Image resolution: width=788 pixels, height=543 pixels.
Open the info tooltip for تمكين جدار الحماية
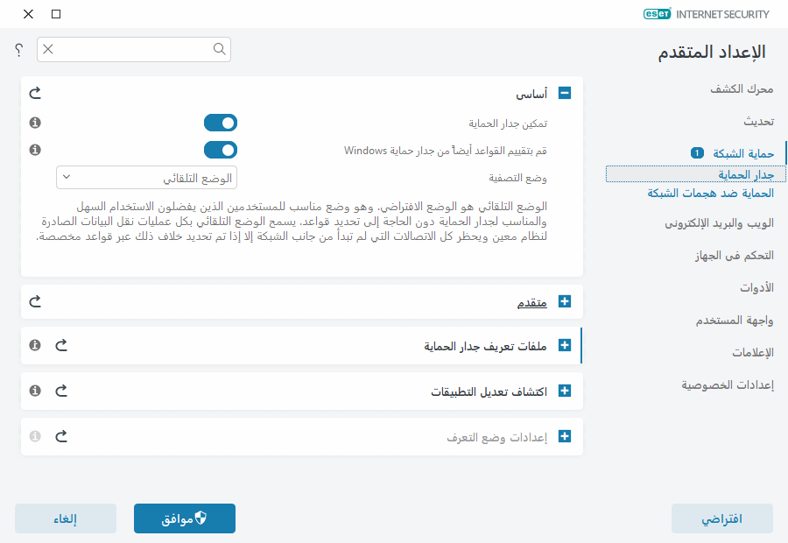click(34, 123)
